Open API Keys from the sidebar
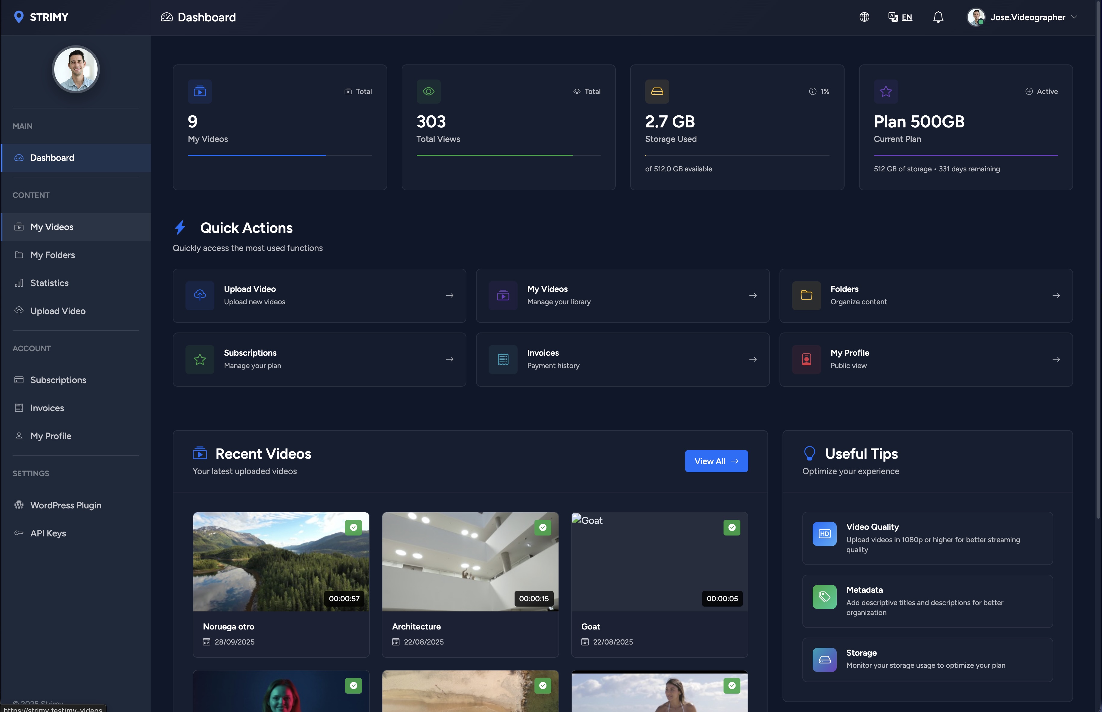This screenshot has height=712, width=1102. click(x=48, y=532)
